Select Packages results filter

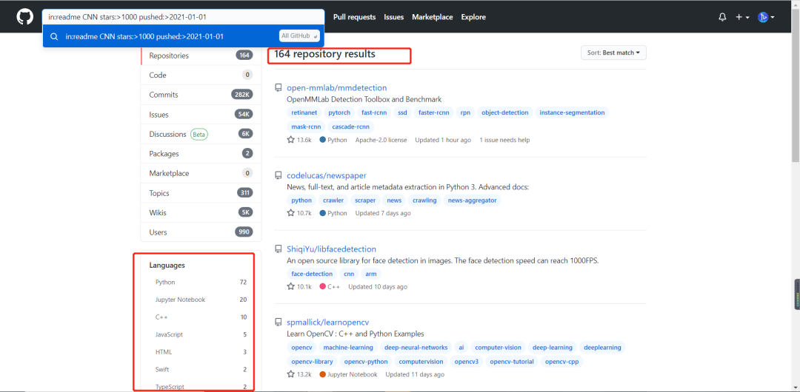[x=201, y=153]
